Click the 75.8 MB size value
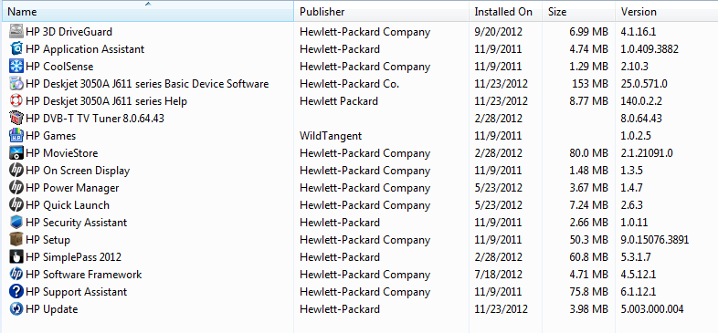 tap(589, 292)
